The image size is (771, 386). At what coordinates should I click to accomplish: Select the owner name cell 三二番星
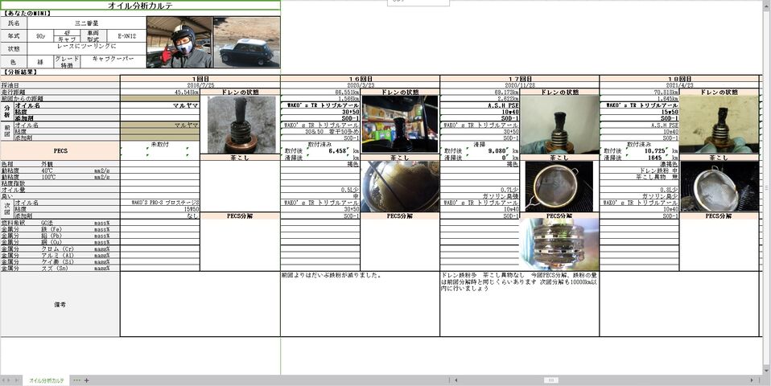(x=87, y=23)
